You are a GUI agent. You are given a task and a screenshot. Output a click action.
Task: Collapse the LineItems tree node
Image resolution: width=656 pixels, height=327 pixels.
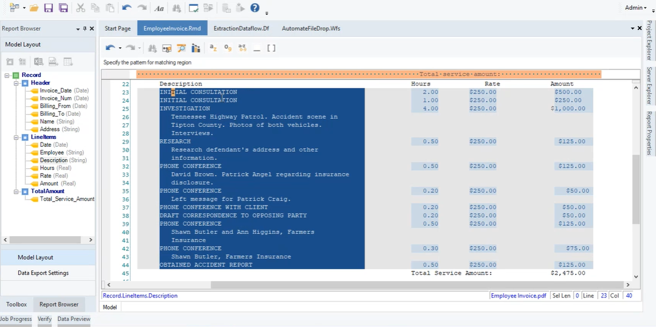click(x=17, y=137)
